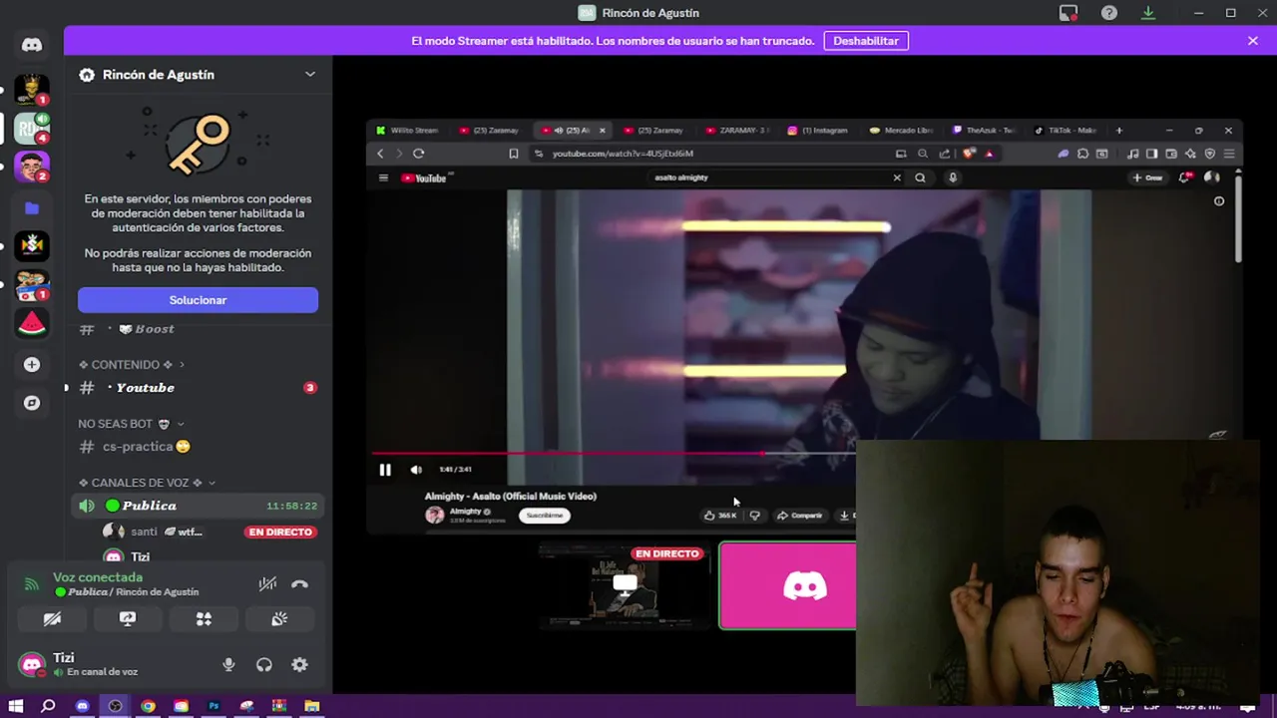
Task: Open Windows Start menu
Action: [x=16, y=706]
